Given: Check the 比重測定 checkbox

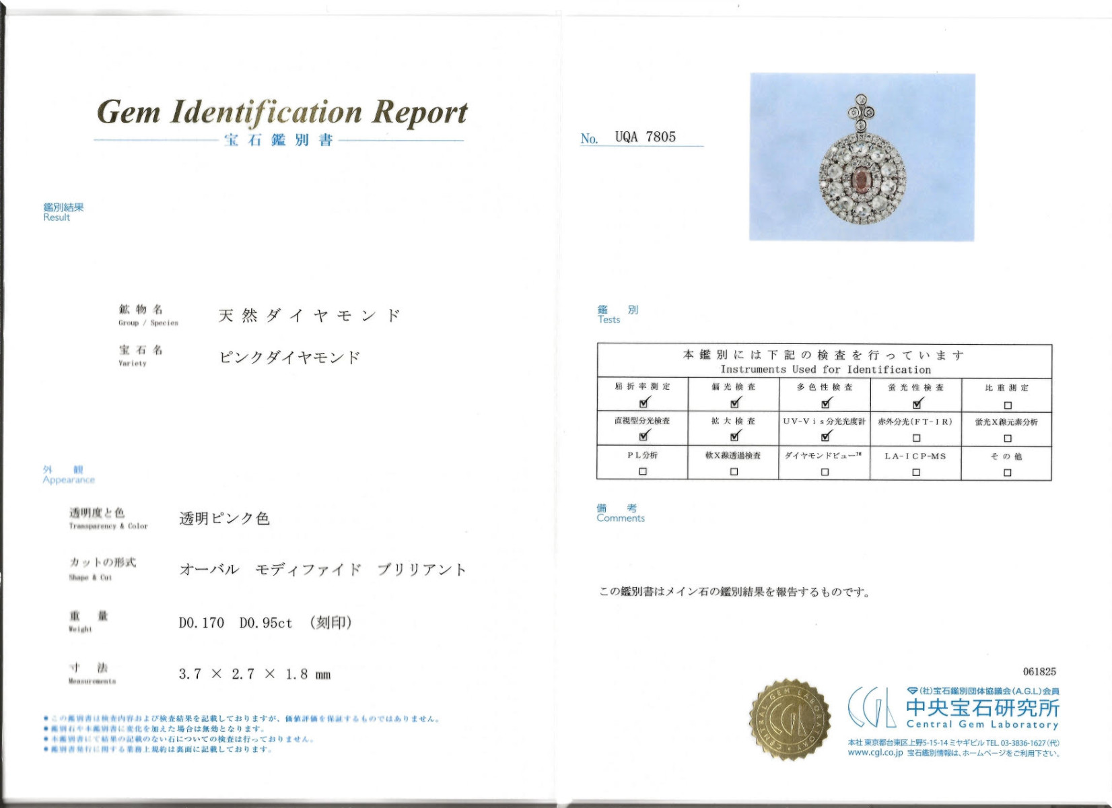Looking at the screenshot, I should point(1007,405).
